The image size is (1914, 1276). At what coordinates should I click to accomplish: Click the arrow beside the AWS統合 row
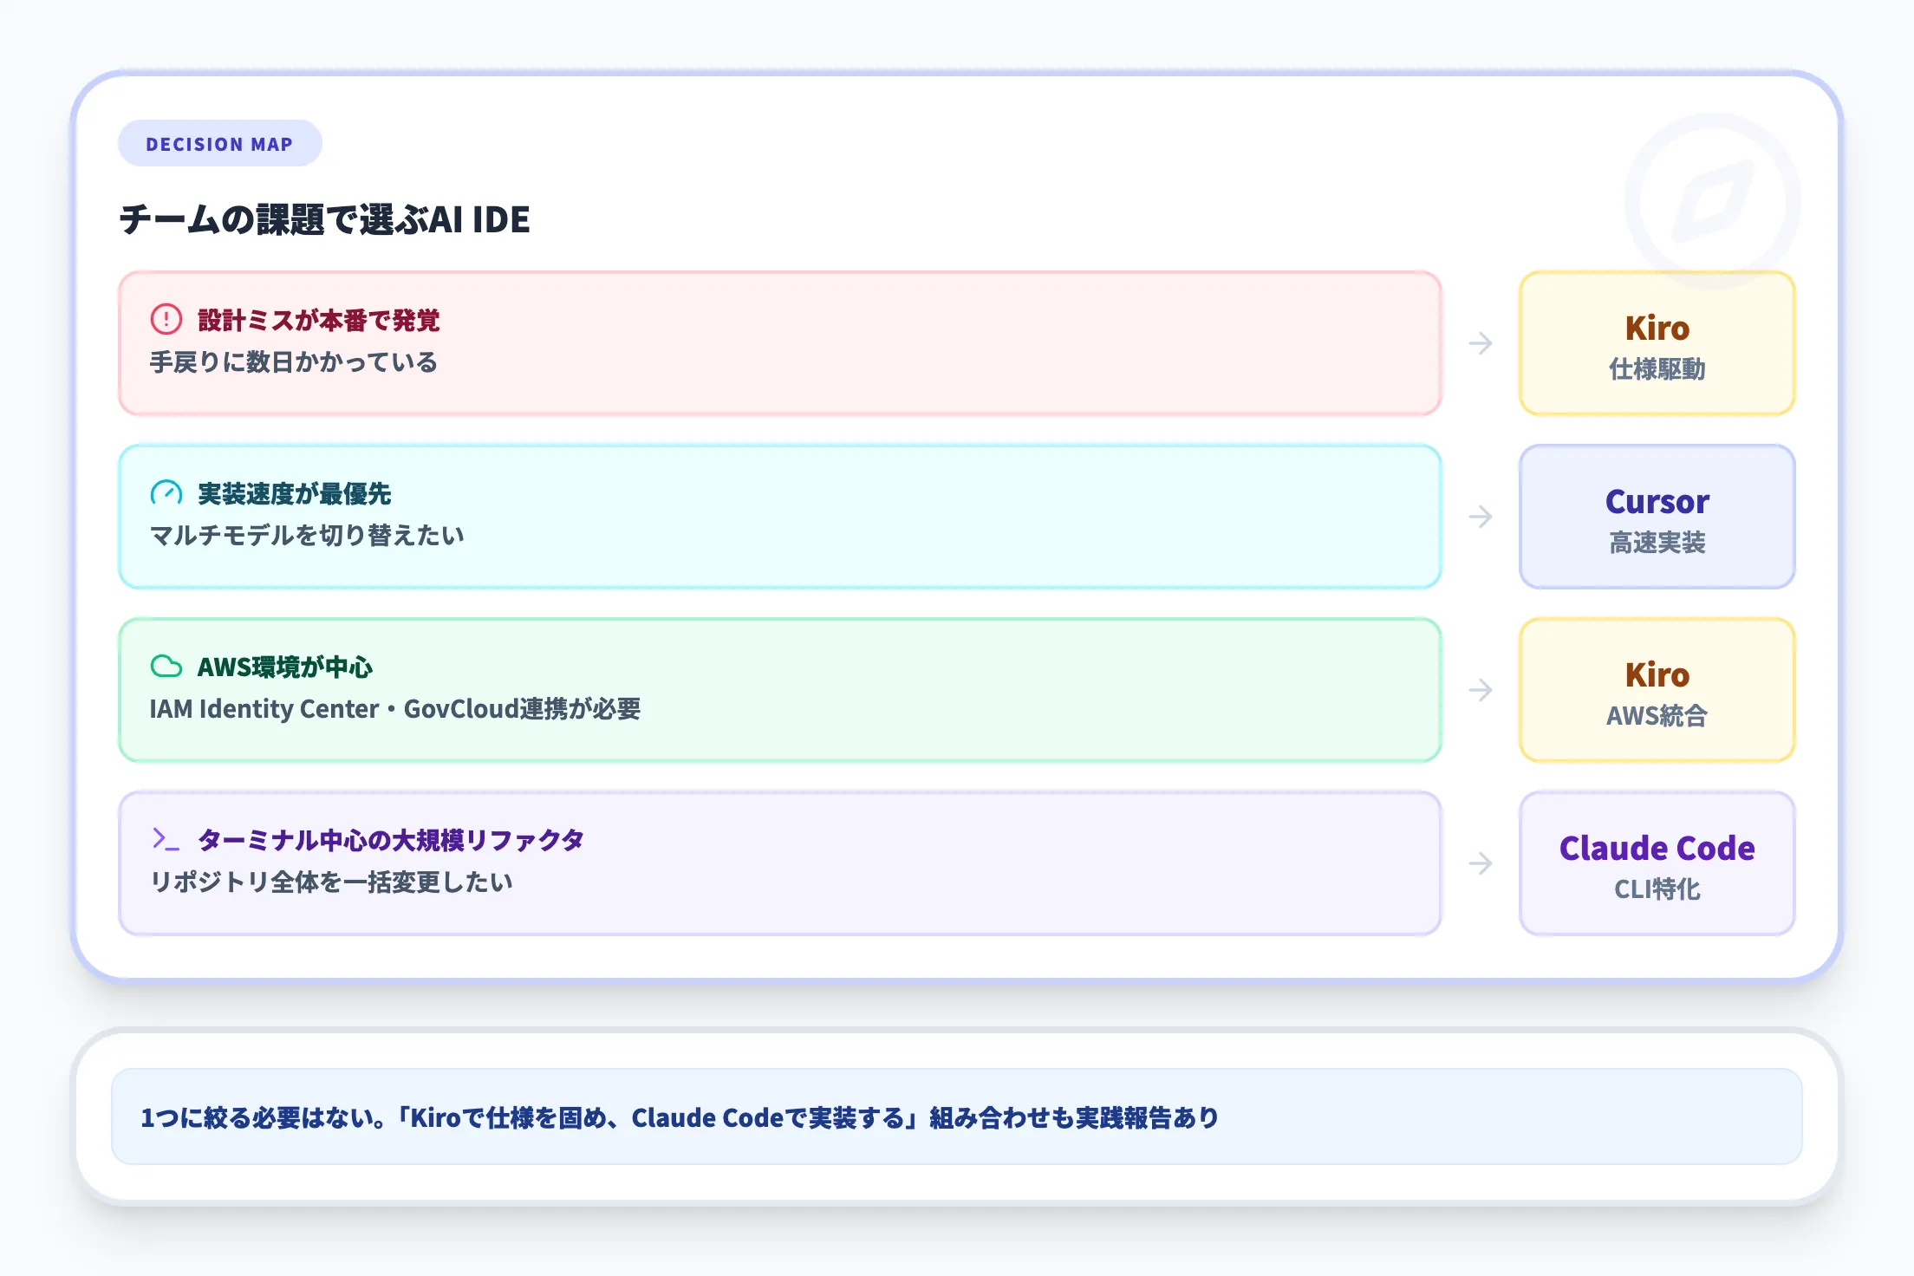pyautogui.click(x=1481, y=690)
